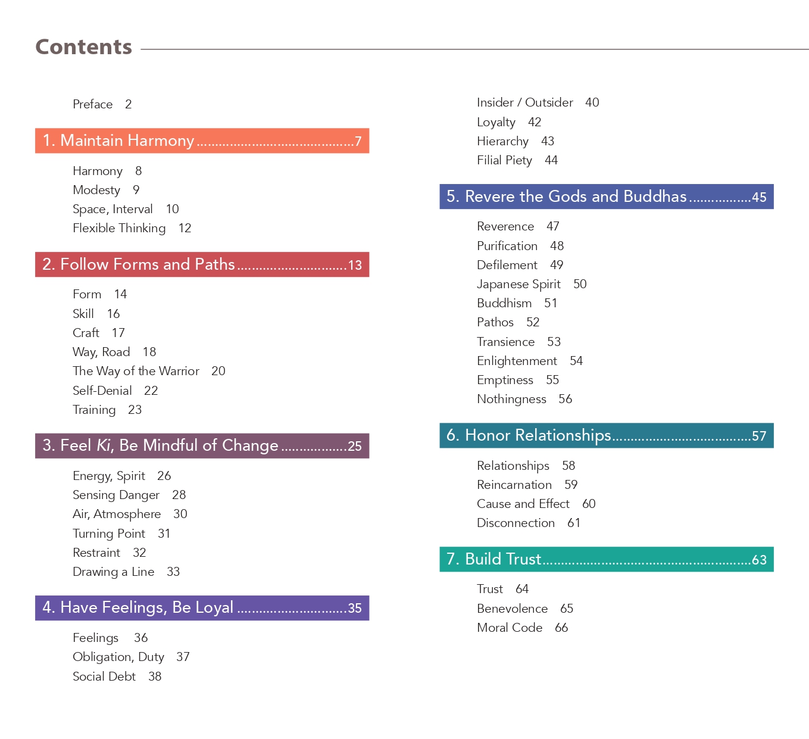The image size is (809, 739).
Task: Go to Flexible Thinking entry
Action: (x=132, y=228)
